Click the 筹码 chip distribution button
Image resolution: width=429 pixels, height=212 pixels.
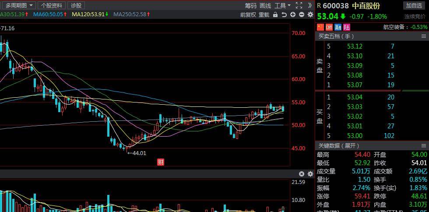click(x=250, y=5)
